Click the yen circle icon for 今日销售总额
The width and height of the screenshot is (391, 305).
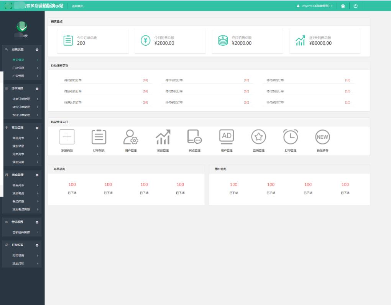[x=146, y=40]
